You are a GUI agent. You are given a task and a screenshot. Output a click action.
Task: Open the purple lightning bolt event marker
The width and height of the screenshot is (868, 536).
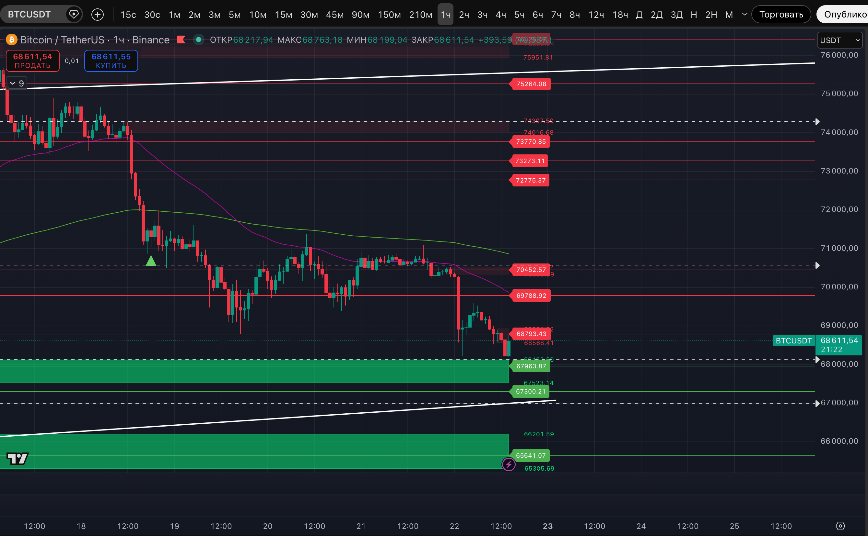click(508, 464)
